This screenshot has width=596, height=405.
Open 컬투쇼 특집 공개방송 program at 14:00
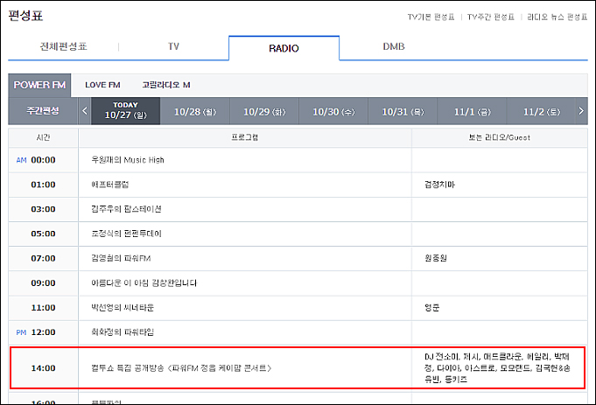coord(181,368)
